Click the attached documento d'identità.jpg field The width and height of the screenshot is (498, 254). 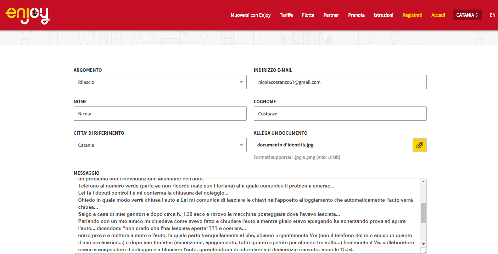pyautogui.click(x=333, y=145)
